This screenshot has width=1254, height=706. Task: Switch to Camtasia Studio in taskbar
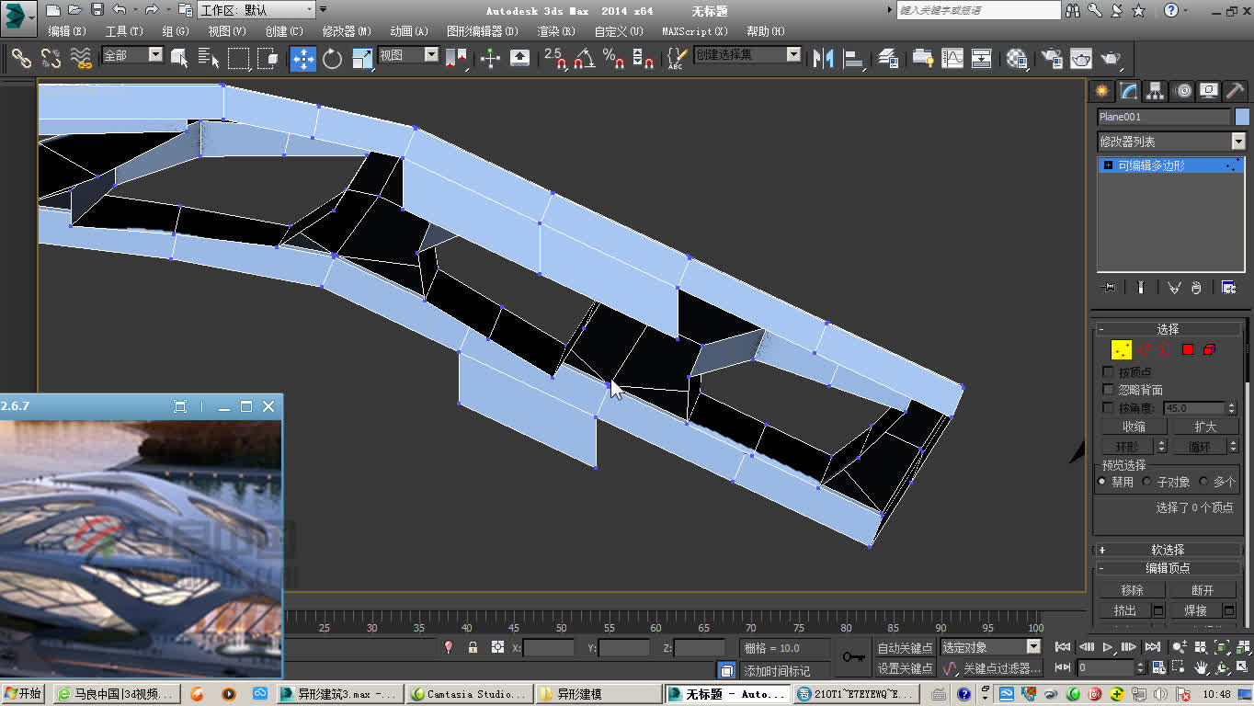pos(470,692)
